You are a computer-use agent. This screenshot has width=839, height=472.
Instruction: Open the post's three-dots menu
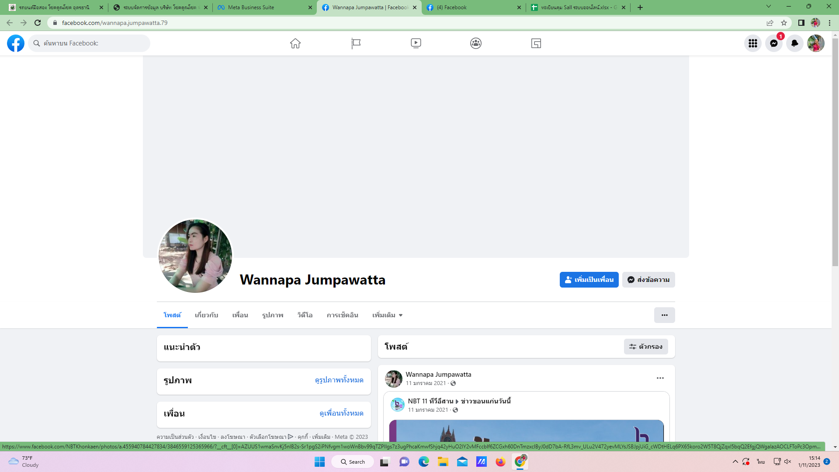click(x=660, y=378)
